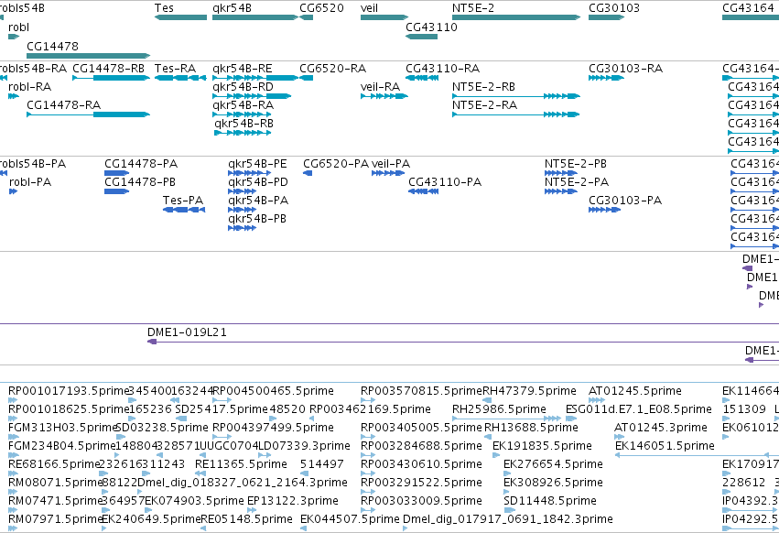The height and width of the screenshot is (533, 779).
Task: Click protein CG43110-PA
Action: 423,191
